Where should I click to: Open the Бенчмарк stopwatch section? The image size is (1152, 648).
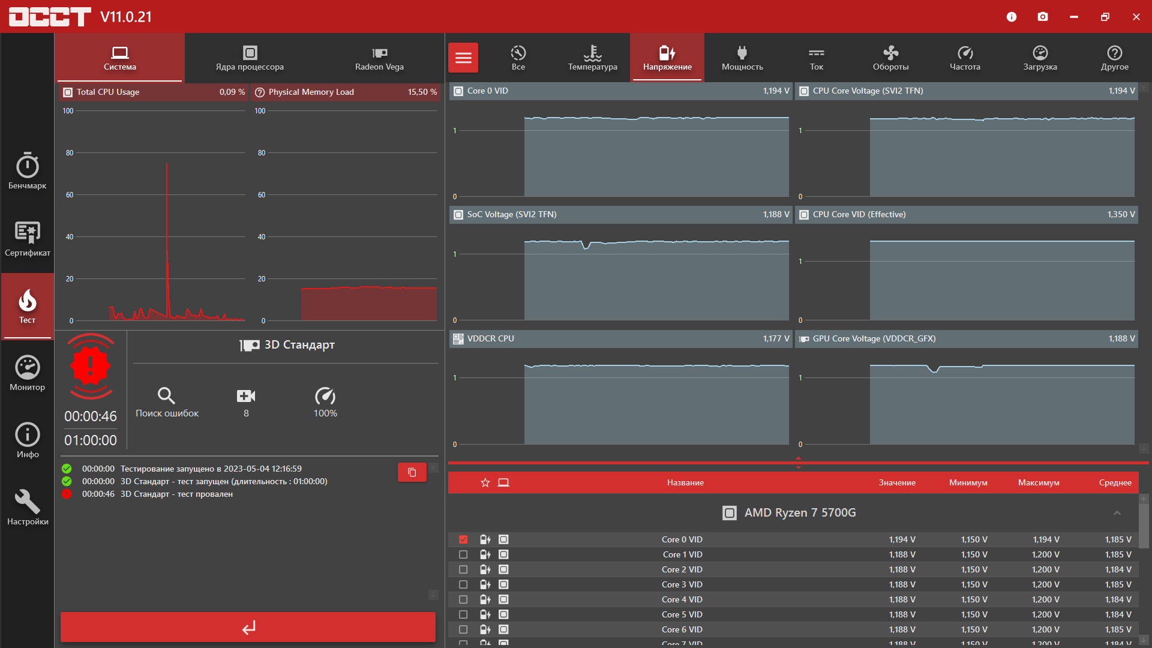pos(28,170)
